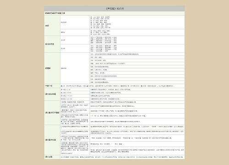Screen dimensions: 229x165
Task: Select the 反义词 sub-item cell
Action: point(75,48)
